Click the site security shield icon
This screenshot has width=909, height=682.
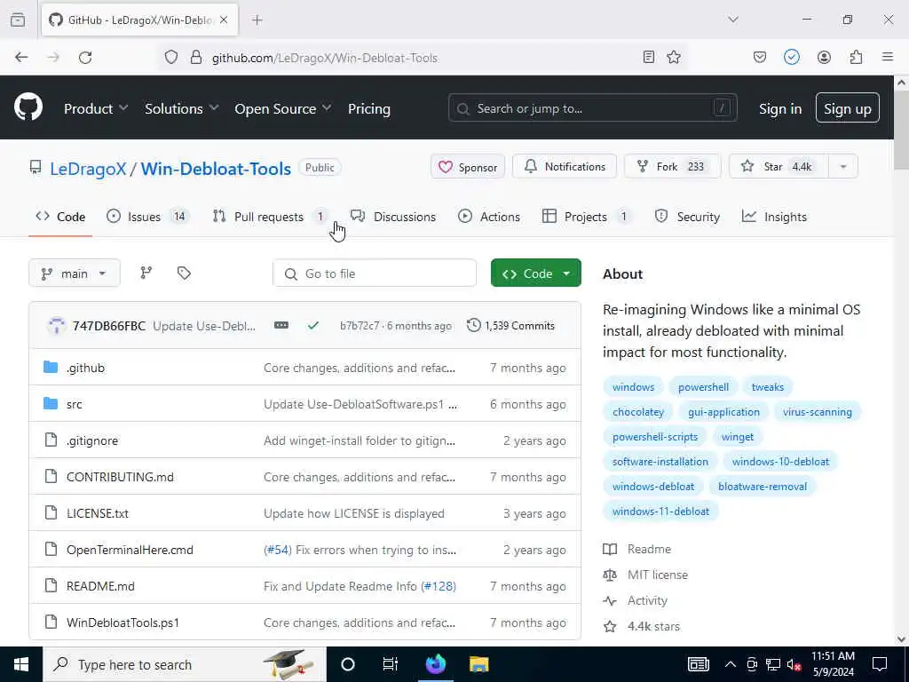pos(171,57)
